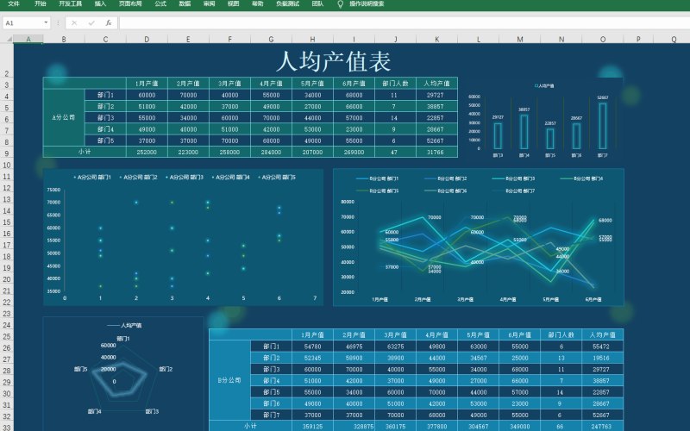Select column K header
The height and width of the screenshot is (431, 690).
[437, 39]
